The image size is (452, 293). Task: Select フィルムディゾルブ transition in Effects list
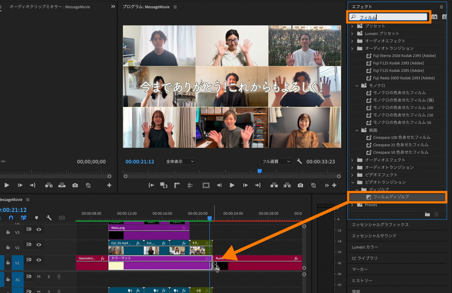pyautogui.click(x=390, y=197)
